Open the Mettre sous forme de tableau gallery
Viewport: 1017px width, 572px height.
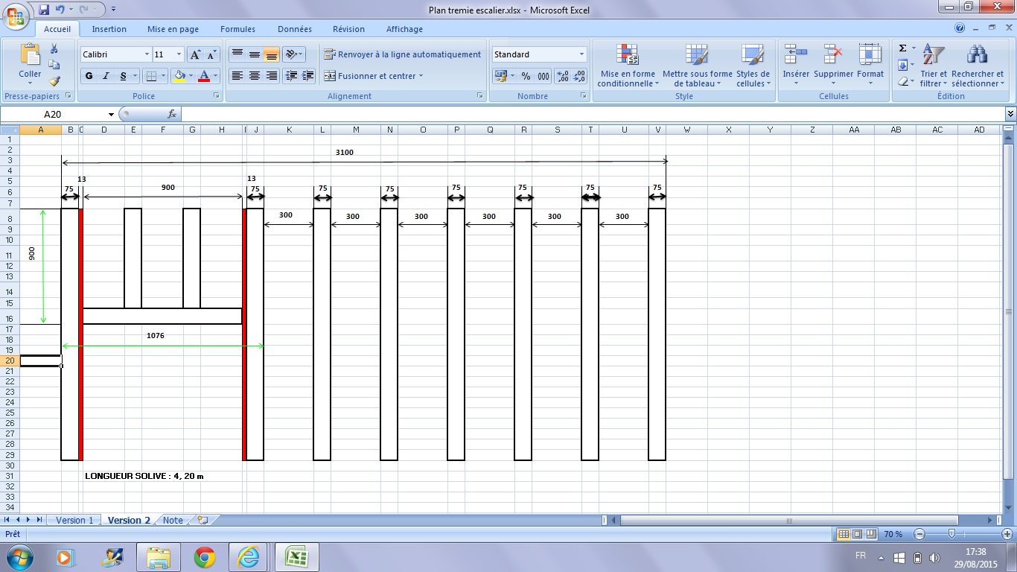tap(698, 66)
